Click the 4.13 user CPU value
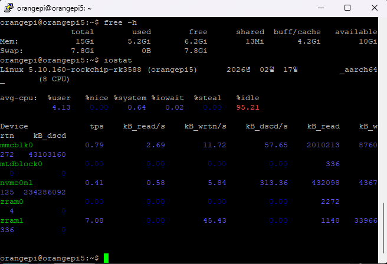387x264 pixels. point(61,107)
